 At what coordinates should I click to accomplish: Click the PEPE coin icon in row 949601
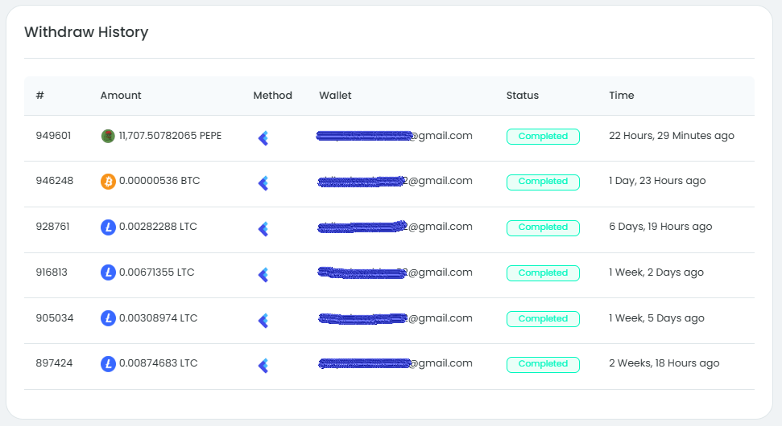coord(108,136)
